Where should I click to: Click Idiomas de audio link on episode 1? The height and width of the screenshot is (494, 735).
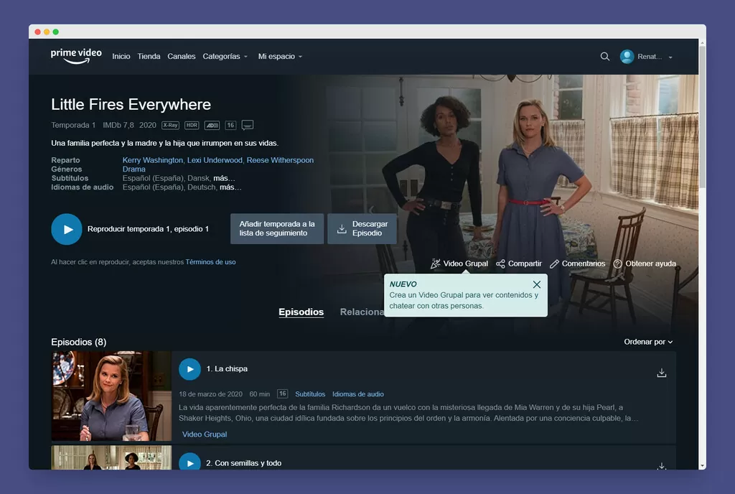tap(358, 394)
